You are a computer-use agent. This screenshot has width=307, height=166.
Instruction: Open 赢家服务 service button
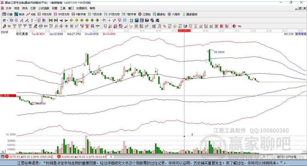(190, 14)
